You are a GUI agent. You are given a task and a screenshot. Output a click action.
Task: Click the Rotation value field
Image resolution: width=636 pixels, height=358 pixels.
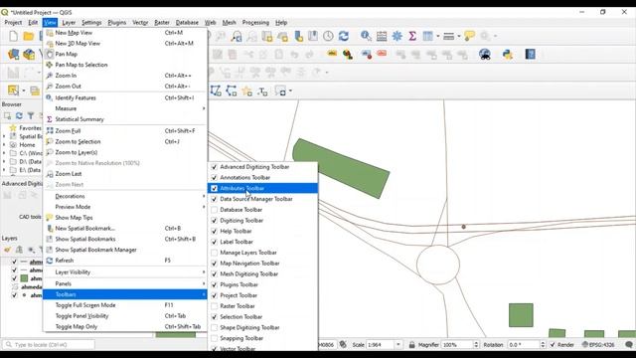(524, 345)
